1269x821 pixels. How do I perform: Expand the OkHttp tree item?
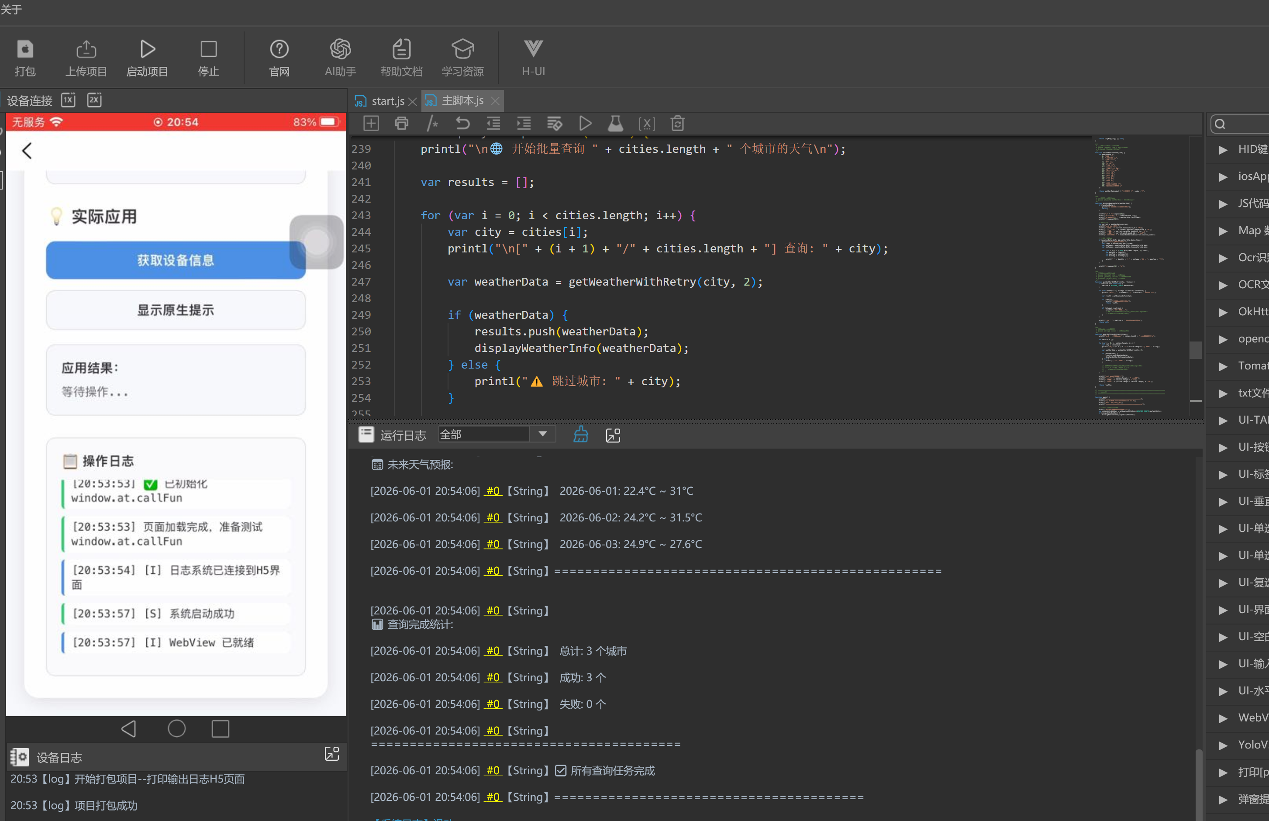pos(1223,312)
